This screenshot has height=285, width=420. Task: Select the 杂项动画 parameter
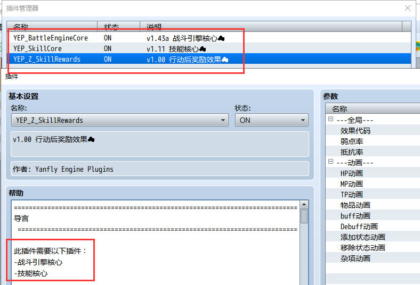(x=355, y=258)
